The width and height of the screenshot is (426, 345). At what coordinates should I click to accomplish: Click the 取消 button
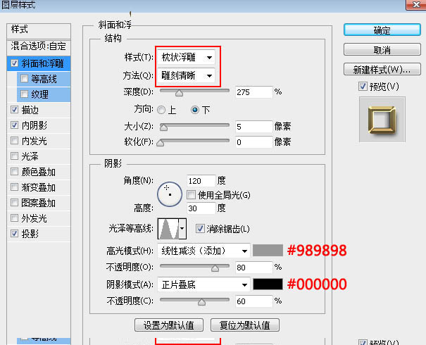(382, 50)
